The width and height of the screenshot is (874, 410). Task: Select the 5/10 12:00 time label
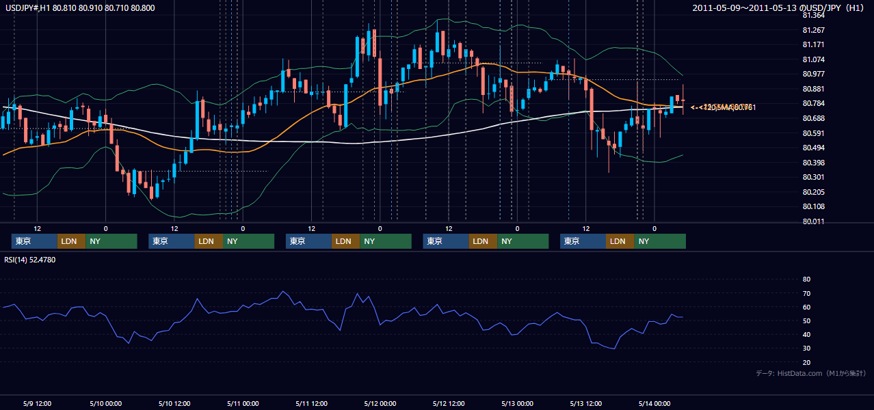point(174,403)
